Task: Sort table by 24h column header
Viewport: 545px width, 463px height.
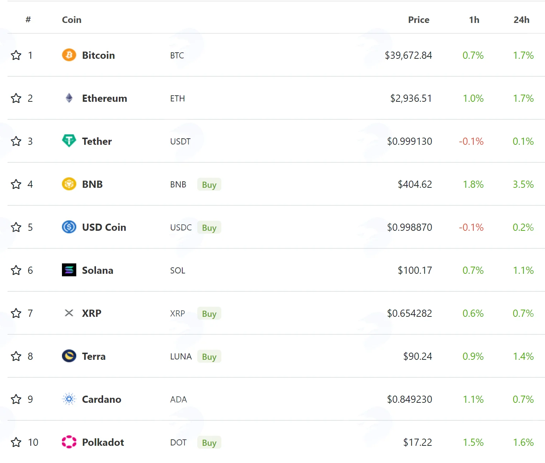Action: click(521, 20)
